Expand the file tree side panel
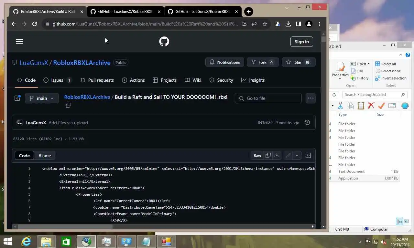Image resolution: width=414 pixels, height=248 pixels. 17,98
